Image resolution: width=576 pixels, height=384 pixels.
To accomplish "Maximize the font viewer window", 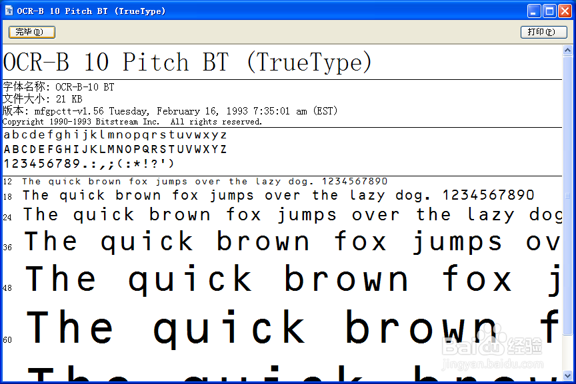I will point(549,11).
